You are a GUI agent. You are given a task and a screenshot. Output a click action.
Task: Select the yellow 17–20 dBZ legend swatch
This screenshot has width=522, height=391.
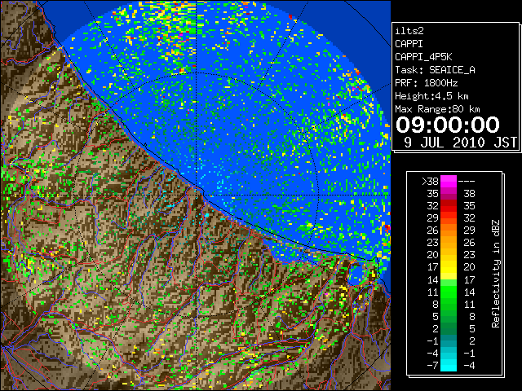[x=449, y=267]
